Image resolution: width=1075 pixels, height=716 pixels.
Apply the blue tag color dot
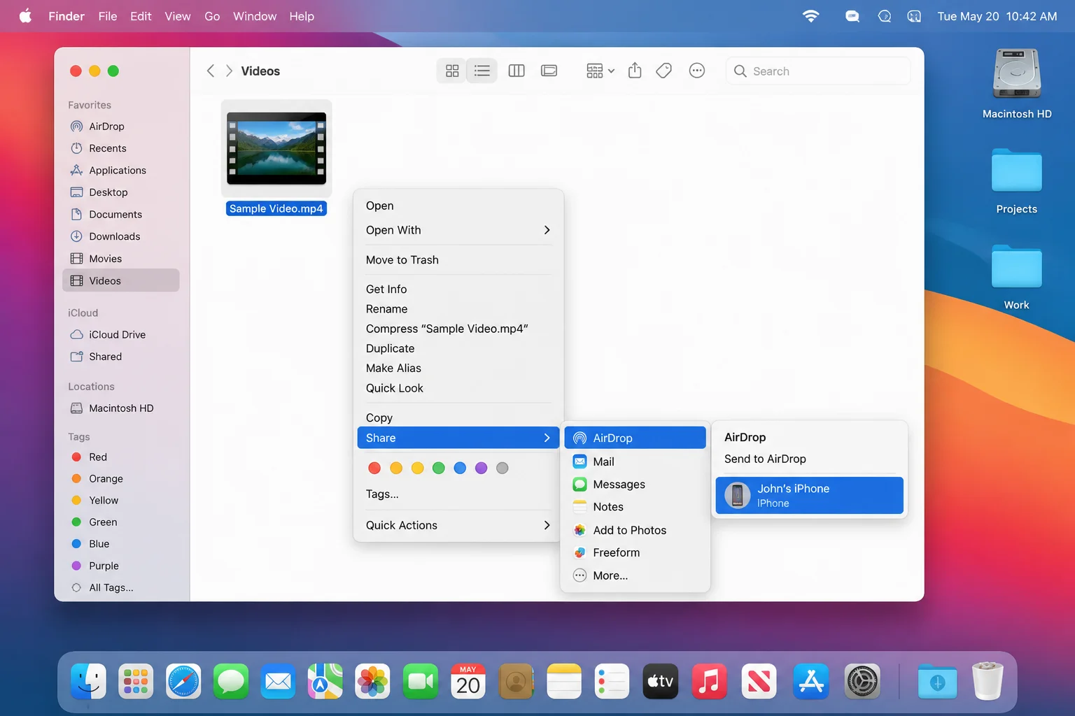pos(460,468)
